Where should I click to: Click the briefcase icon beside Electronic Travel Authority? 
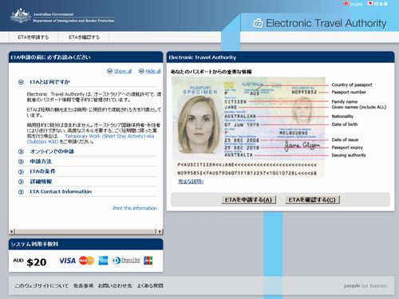258,23
